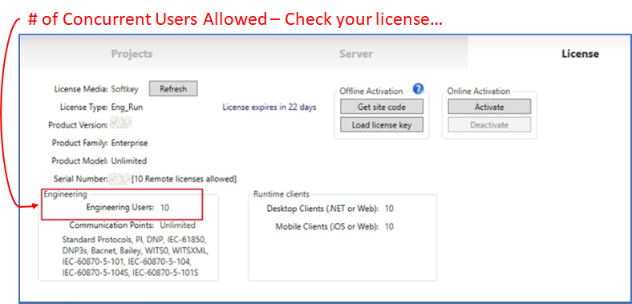Click the Activate button
Screen dimensions: 632x304
point(489,107)
